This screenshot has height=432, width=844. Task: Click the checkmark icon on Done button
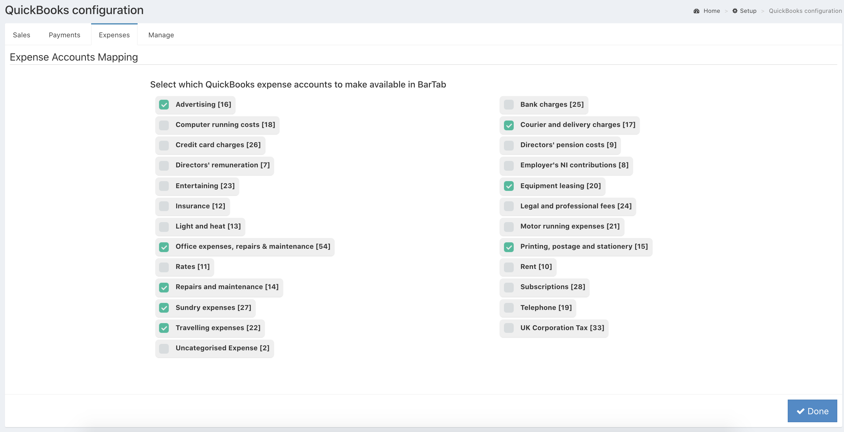coord(801,411)
